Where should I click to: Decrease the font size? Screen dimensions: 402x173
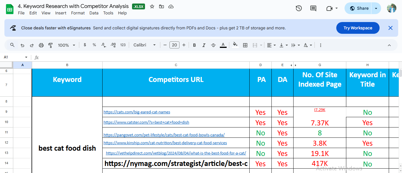click(x=165, y=45)
